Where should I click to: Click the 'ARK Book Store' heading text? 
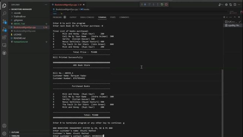point(81,65)
